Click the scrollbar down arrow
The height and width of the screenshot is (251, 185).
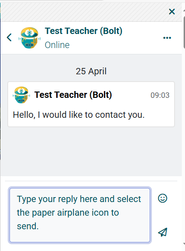[184, 244]
